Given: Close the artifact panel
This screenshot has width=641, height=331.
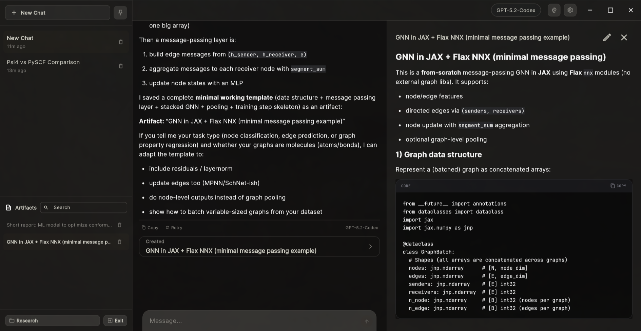Looking at the screenshot, I should pos(624,38).
